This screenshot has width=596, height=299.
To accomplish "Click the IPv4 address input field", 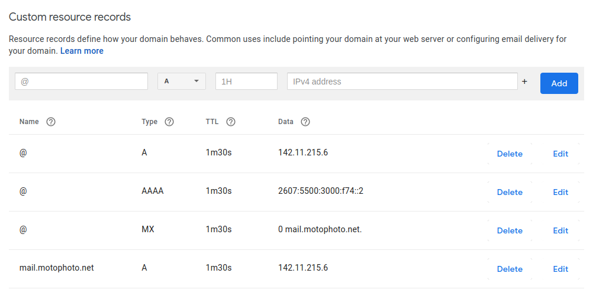I will click(402, 82).
